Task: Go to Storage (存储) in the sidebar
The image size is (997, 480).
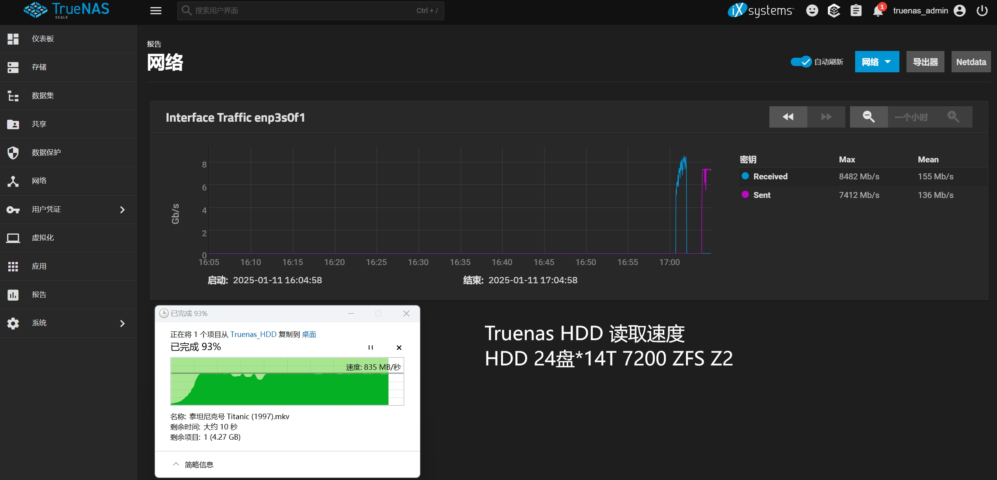Action: tap(68, 67)
